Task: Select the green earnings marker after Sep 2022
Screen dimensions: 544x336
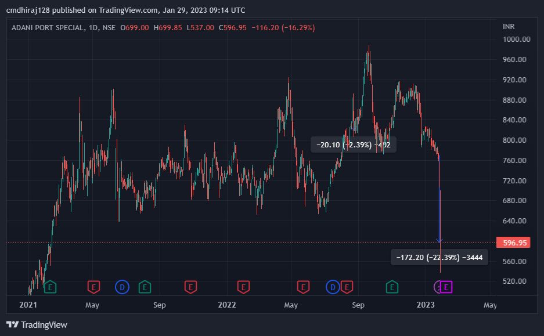Action: pyautogui.click(x=392, y=287)
